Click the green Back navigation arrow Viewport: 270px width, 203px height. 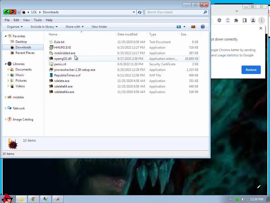click(x=6, y=12)
